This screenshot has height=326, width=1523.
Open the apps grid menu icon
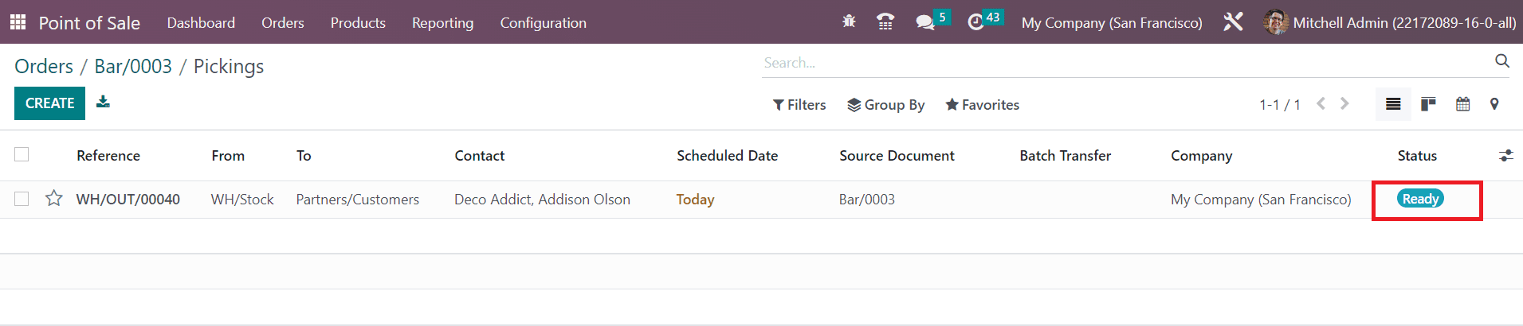coord(18,22)
